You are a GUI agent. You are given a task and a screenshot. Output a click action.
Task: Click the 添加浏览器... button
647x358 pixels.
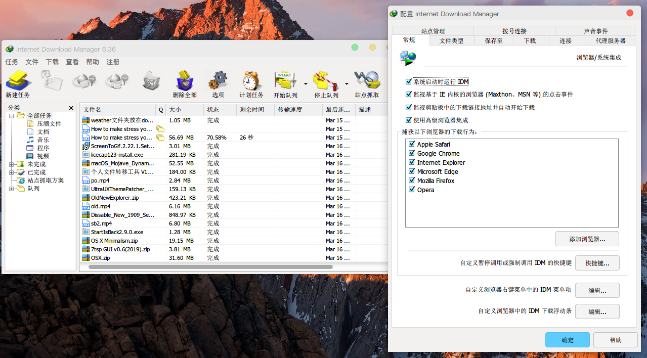(x=587, y=239)
